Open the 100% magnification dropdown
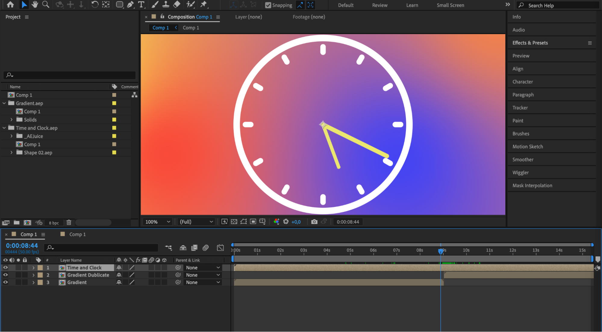 158,222
